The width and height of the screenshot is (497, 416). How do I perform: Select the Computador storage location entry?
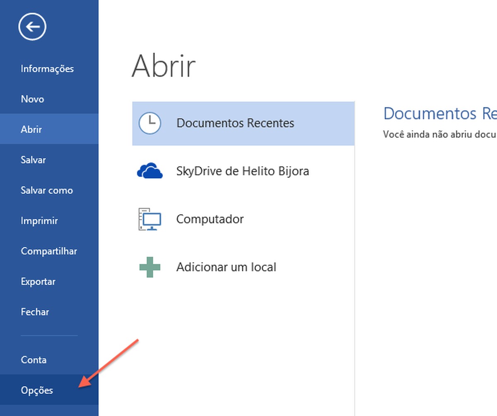click(x=210, y=219)
